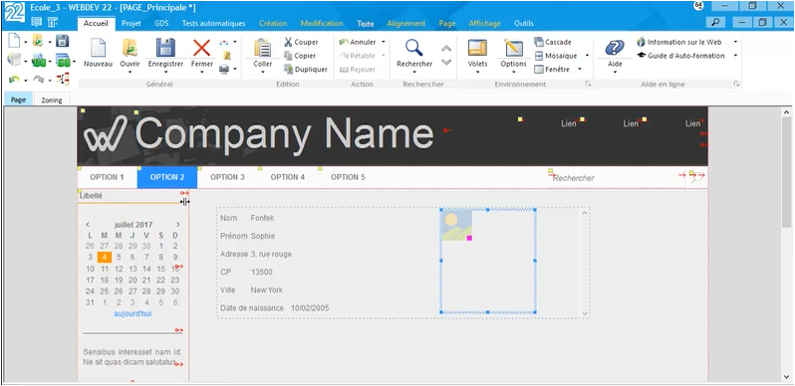Click the vertical page scrollbar

pyautogui.click(x=786, y=245)
